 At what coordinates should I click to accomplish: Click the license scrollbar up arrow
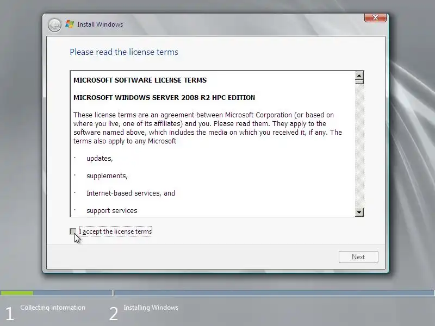pyautogui.click(x=359, y=76)
